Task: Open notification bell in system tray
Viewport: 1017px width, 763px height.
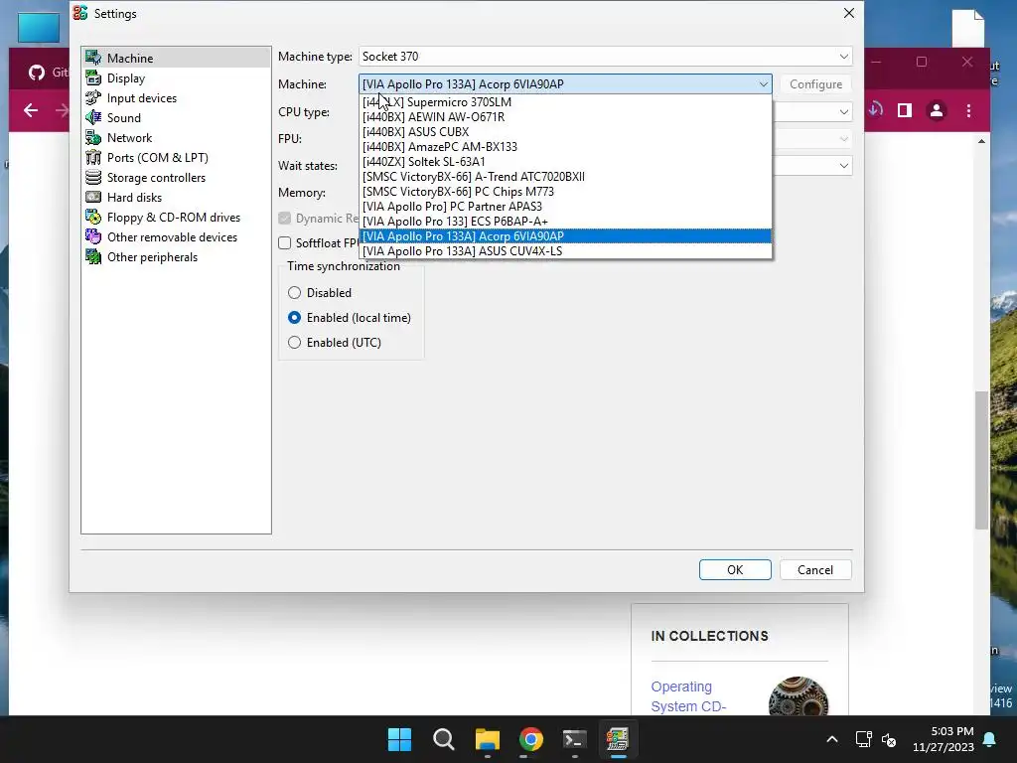Action: pyautogui.click(x=990, y=739)
